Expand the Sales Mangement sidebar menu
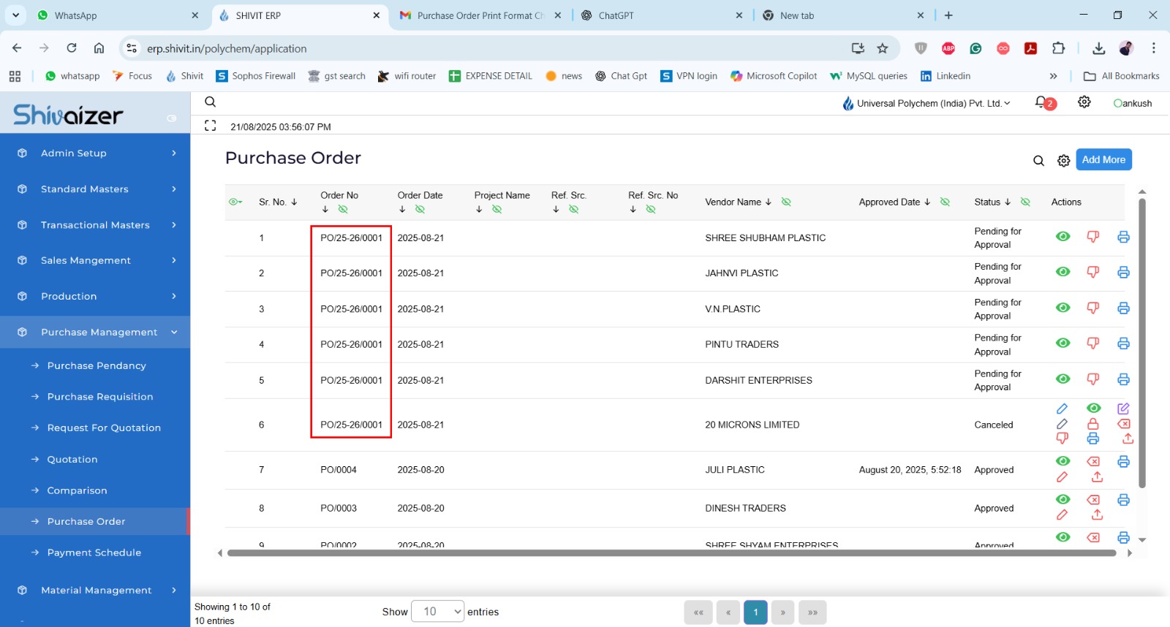Screen dimensions: 1170x627 click(x=95, y=260)
